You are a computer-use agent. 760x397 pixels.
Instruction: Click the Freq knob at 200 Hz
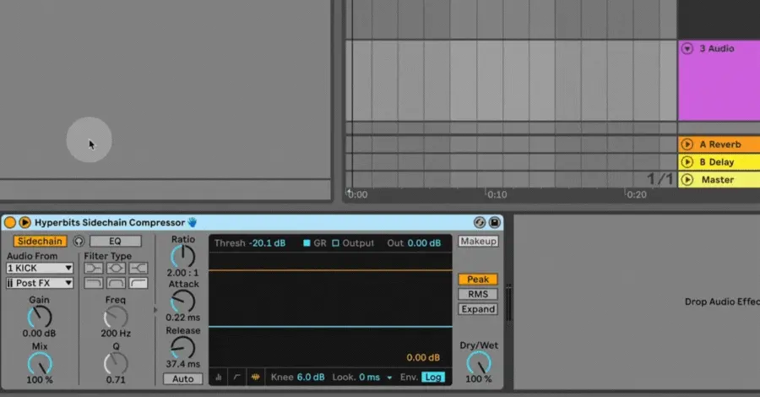pos(116,317)
